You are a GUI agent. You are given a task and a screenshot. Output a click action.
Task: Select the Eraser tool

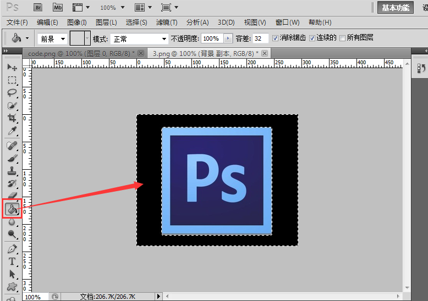(12, 195)
